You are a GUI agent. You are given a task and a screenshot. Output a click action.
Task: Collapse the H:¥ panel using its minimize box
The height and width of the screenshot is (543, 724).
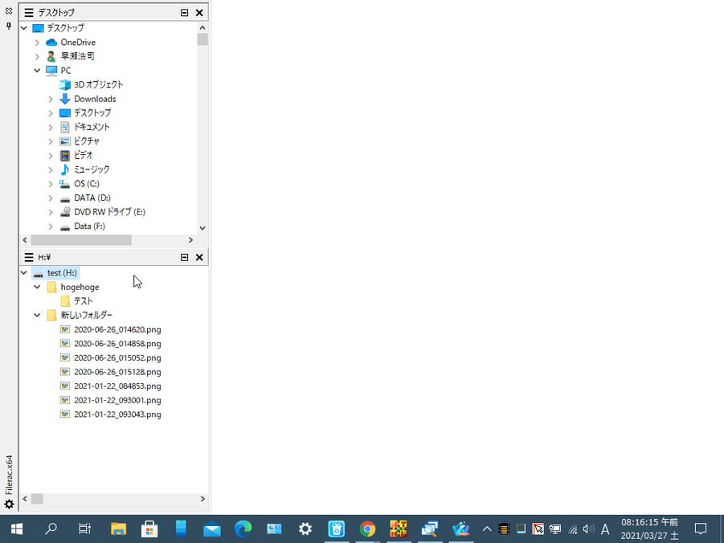[184, 257]
